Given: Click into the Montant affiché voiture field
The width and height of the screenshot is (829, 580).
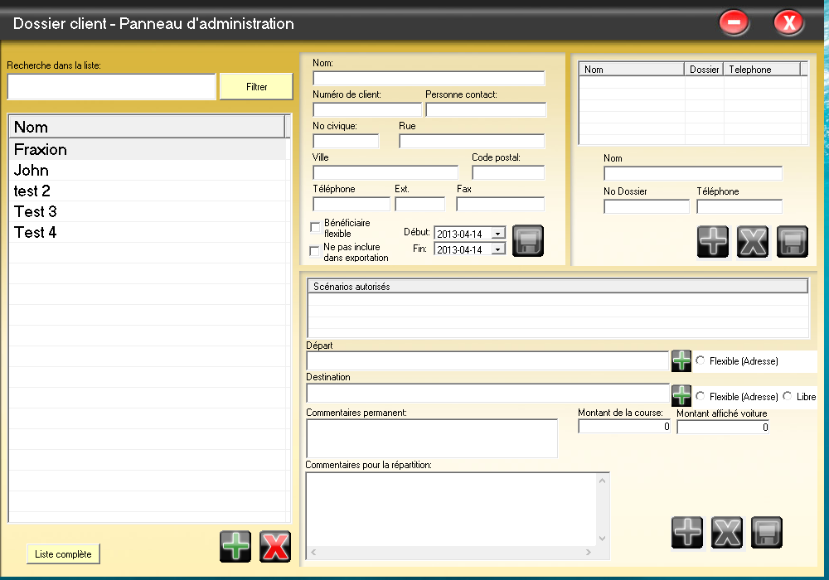Looking at the screenshot, I should 723,427.
